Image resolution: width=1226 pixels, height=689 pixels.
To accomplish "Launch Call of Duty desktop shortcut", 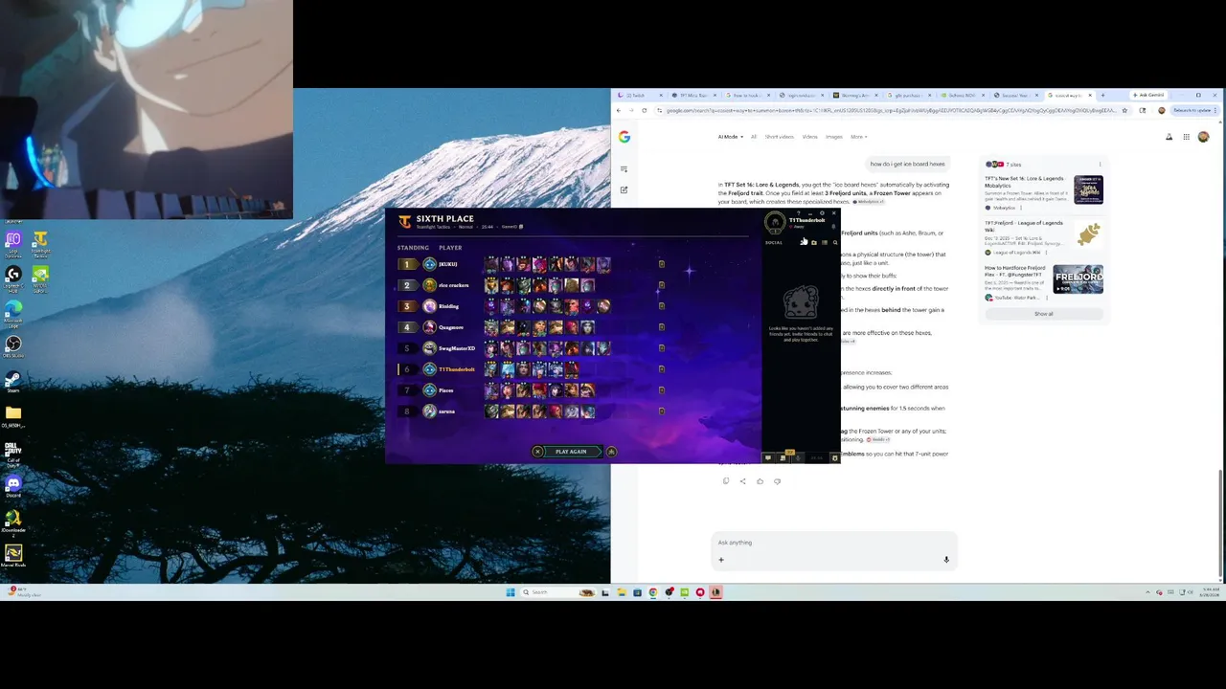I will [13, 454].
